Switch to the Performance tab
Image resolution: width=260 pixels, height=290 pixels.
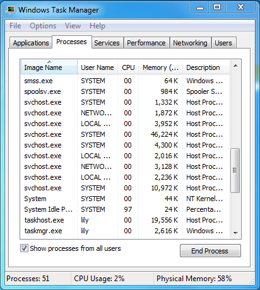click(x=146, y=43)
